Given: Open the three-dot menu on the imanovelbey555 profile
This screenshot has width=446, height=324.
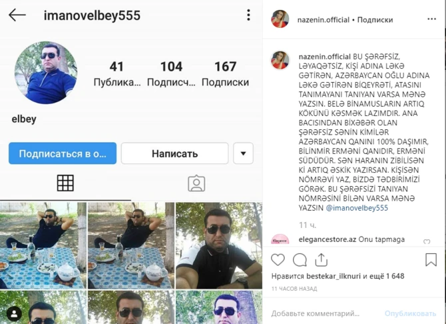Looking at the screenshot, I should click(248, 15).
